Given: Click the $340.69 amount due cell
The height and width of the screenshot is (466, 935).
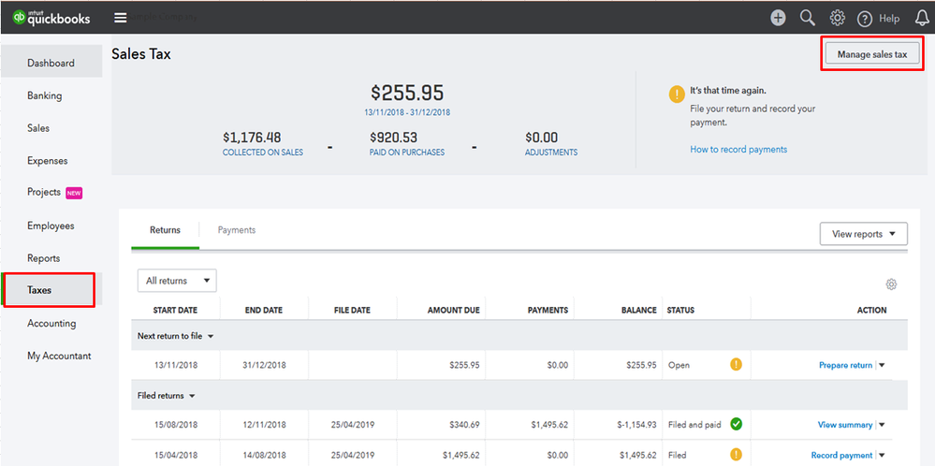Looking at the screenshot, I should click(464, 425).
